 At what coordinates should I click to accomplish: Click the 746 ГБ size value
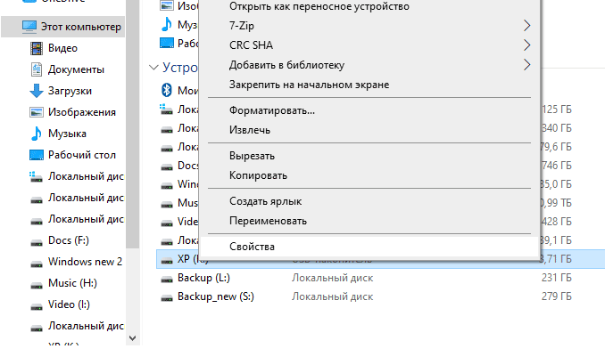tap(556, 166)
